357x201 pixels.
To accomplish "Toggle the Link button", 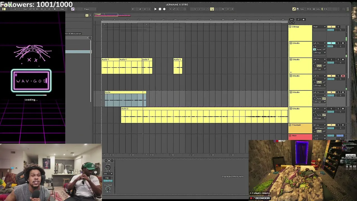I will coord(14,9).
